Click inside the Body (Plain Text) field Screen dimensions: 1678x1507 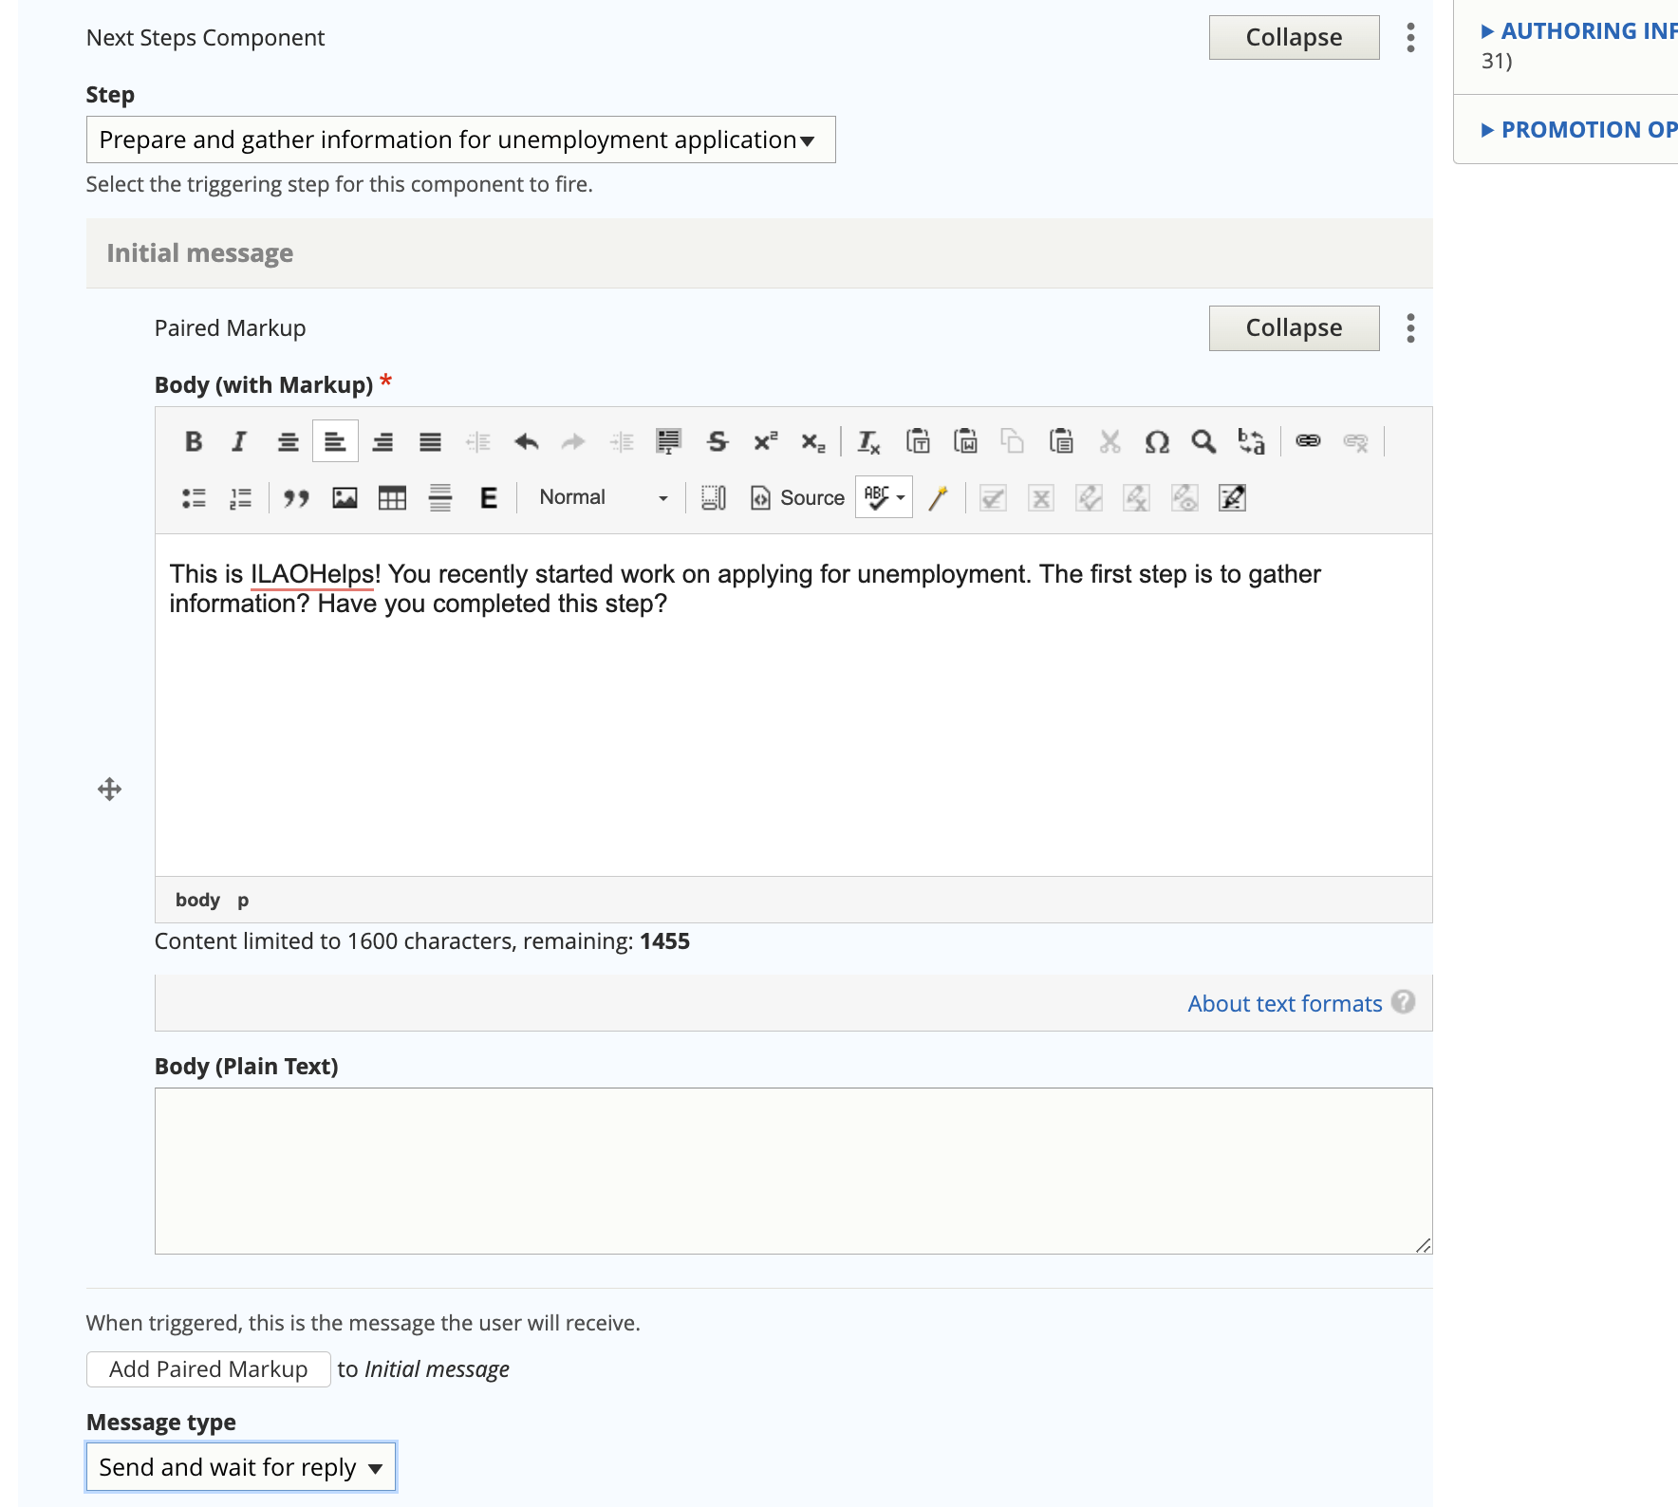793,1171
